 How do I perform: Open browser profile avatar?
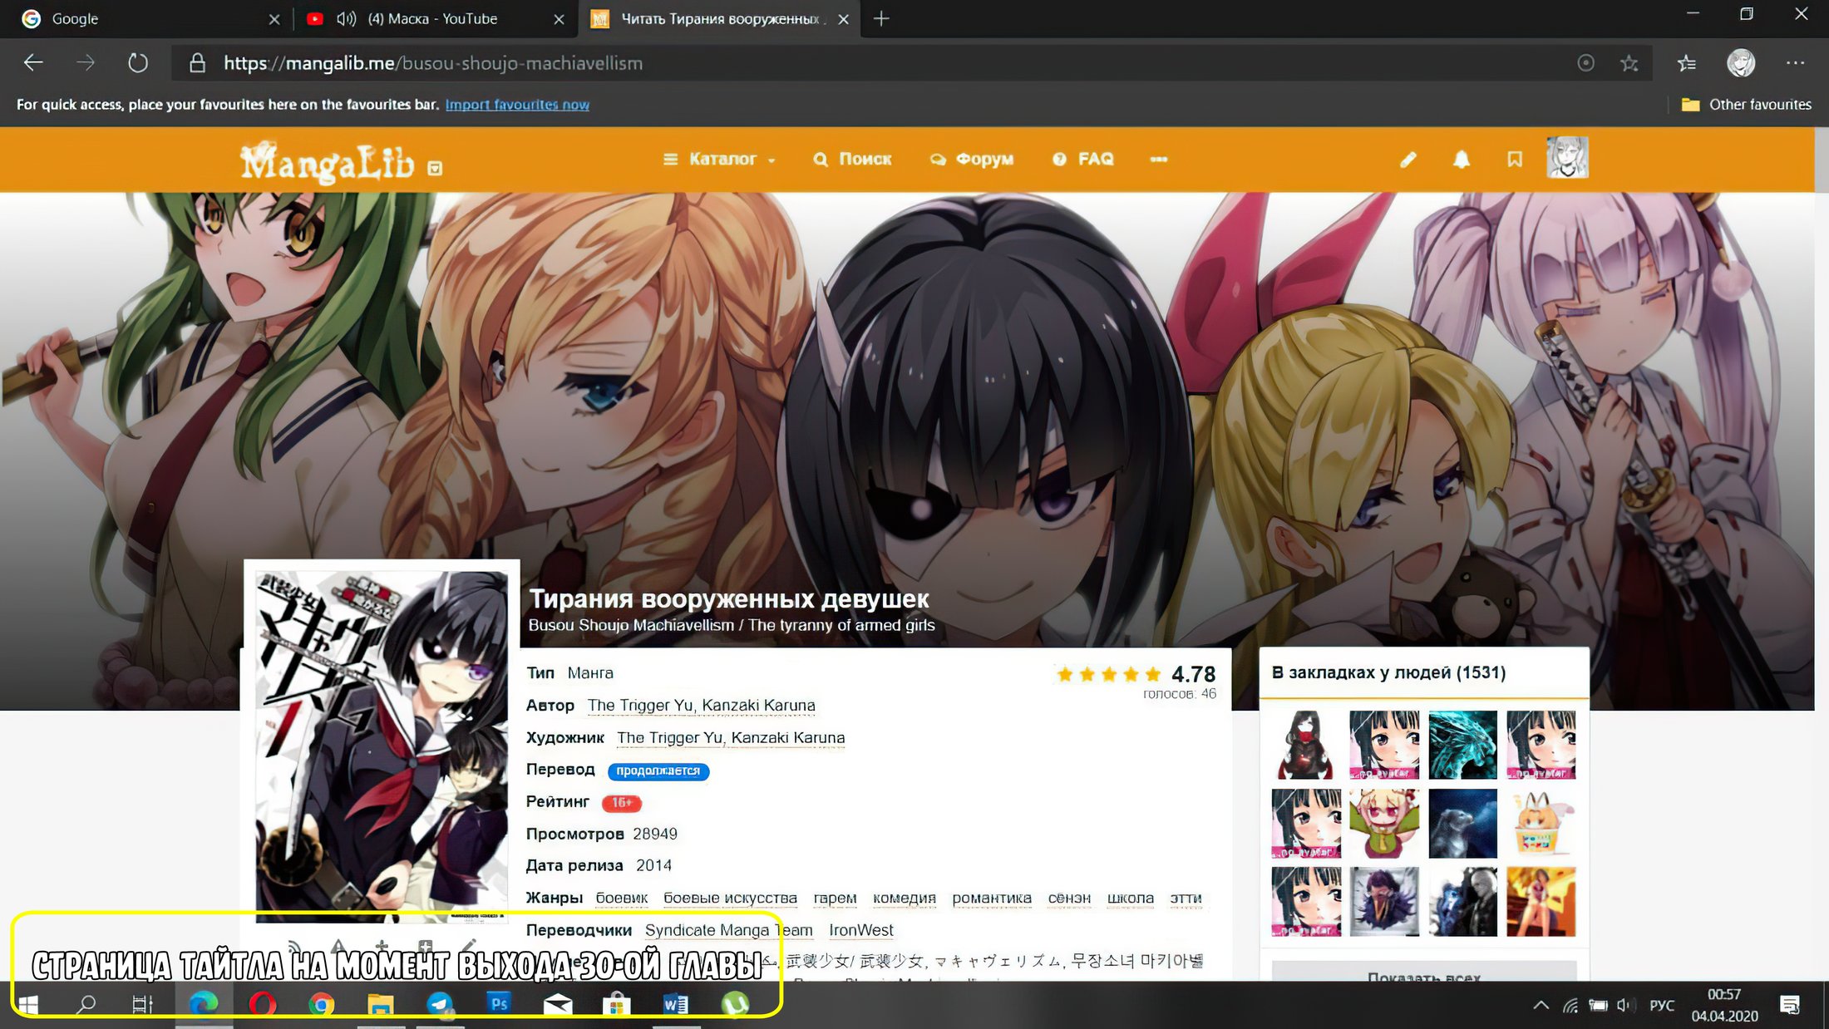1741,62
